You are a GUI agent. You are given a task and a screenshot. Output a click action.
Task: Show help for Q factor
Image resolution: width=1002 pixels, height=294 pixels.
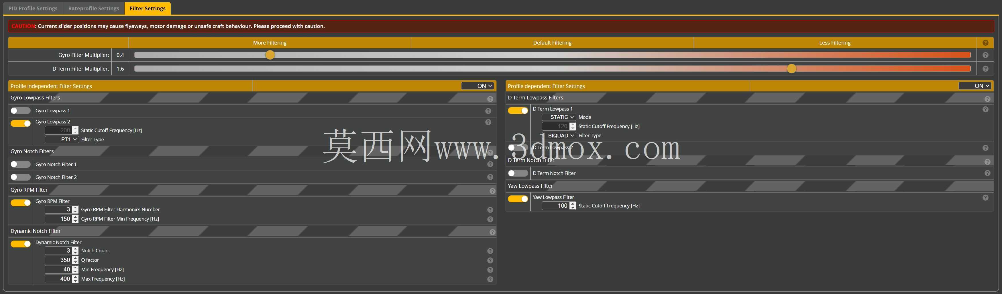pos(490,260)
